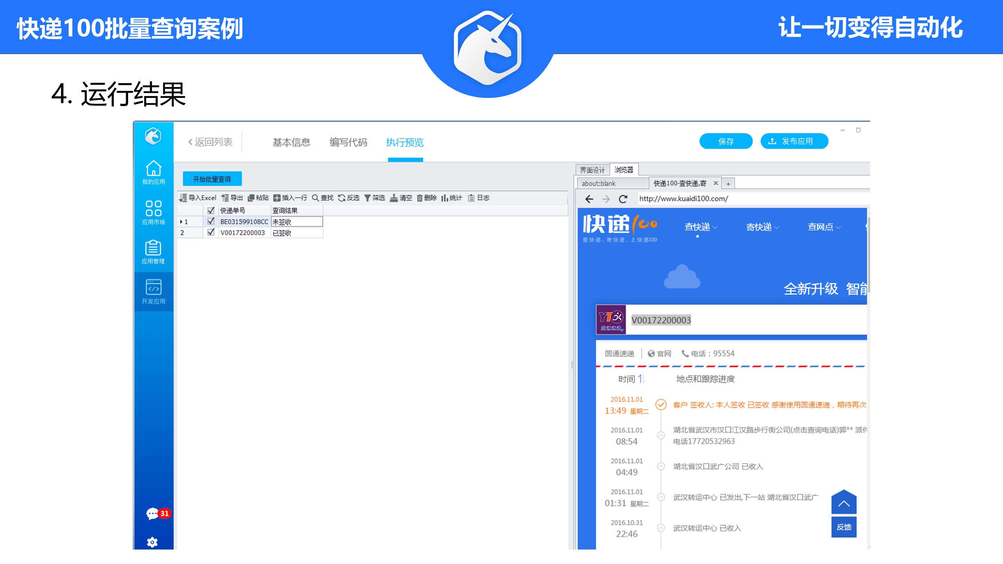Switch to the 编写代码 tab
This screenshot has height=564, width=1003.
click(x=348, y=142)
